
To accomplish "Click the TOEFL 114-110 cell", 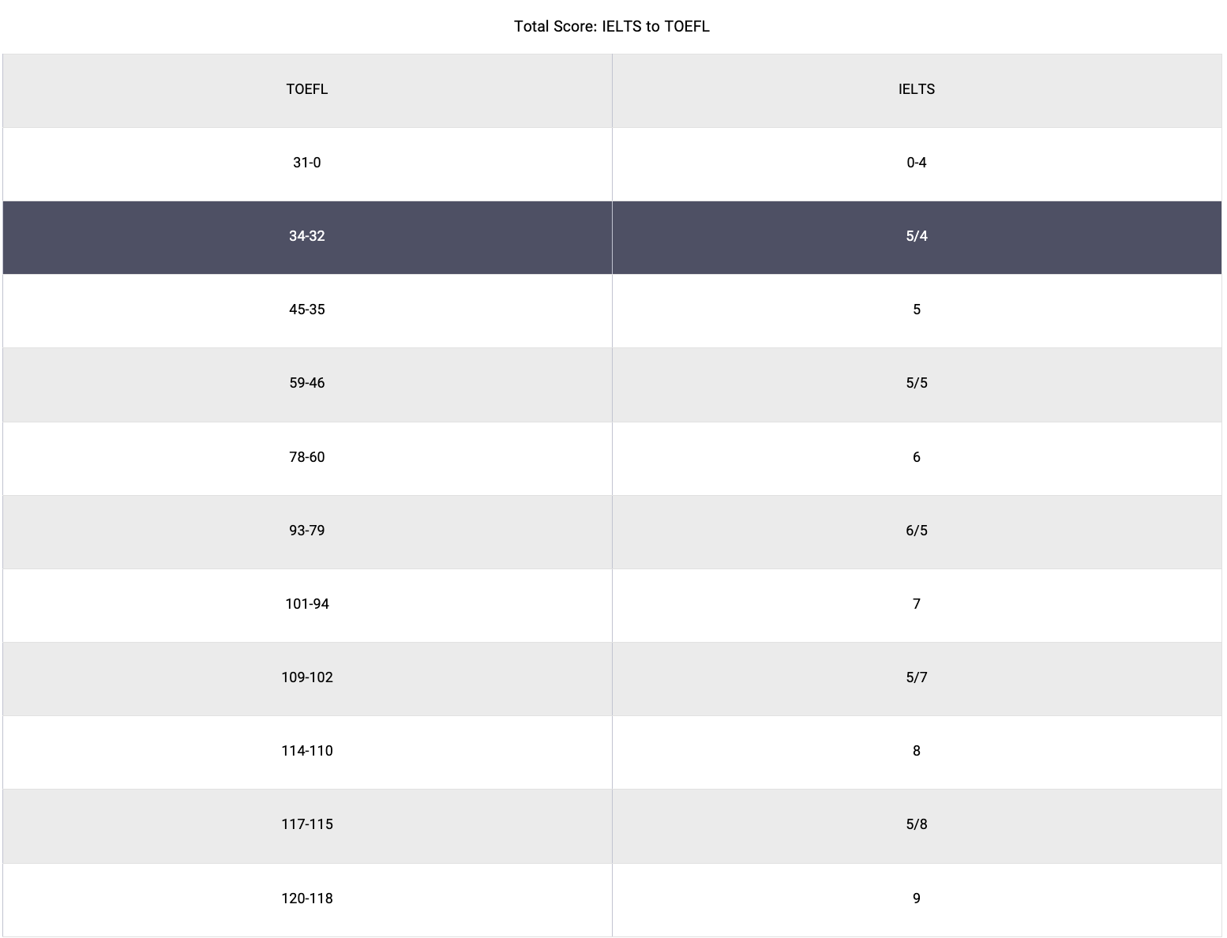I will pyautogui.click(x=307, y=751).
